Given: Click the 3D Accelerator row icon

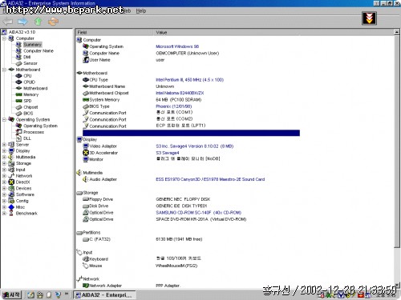Looking at the screenshot, I should pyautogui.click(x=86, y=153).
